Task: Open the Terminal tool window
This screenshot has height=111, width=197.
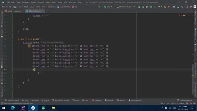Action: click(x=109, y=100)
